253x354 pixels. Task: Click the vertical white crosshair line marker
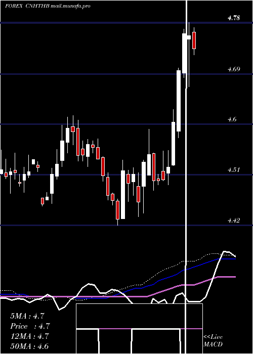186,177
